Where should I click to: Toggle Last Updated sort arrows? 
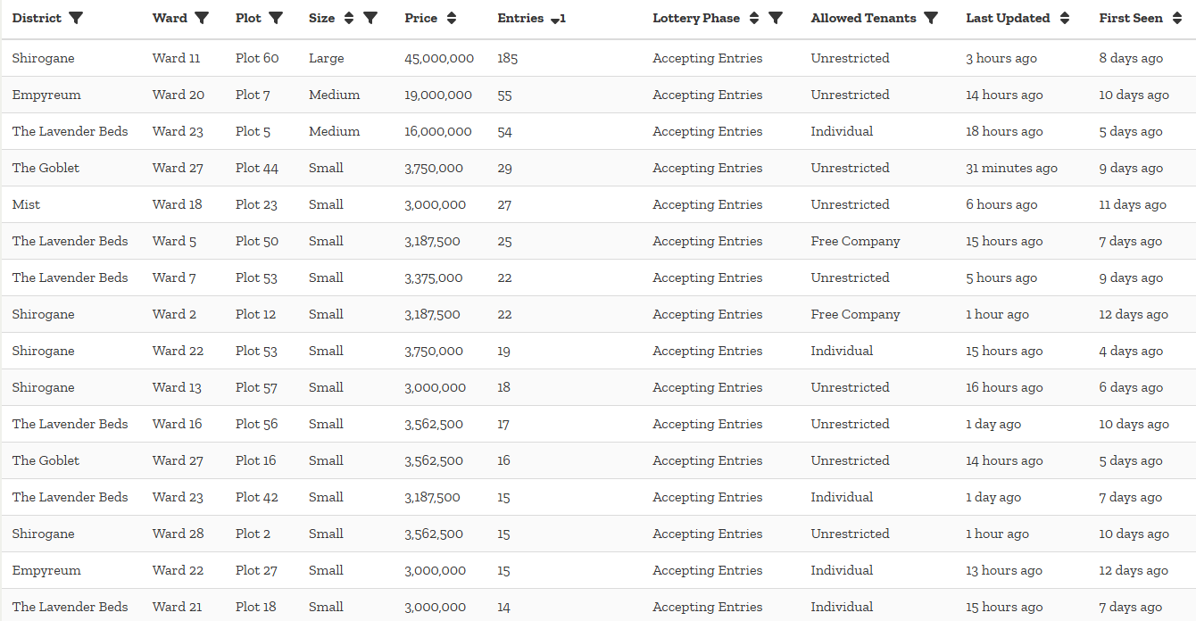[x=1064, y=18]
